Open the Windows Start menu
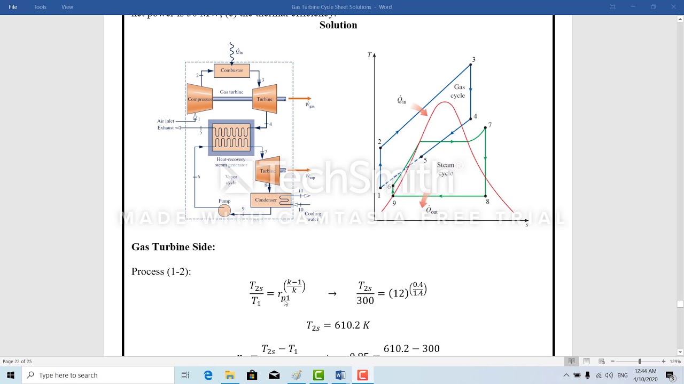 pos(11,375)
